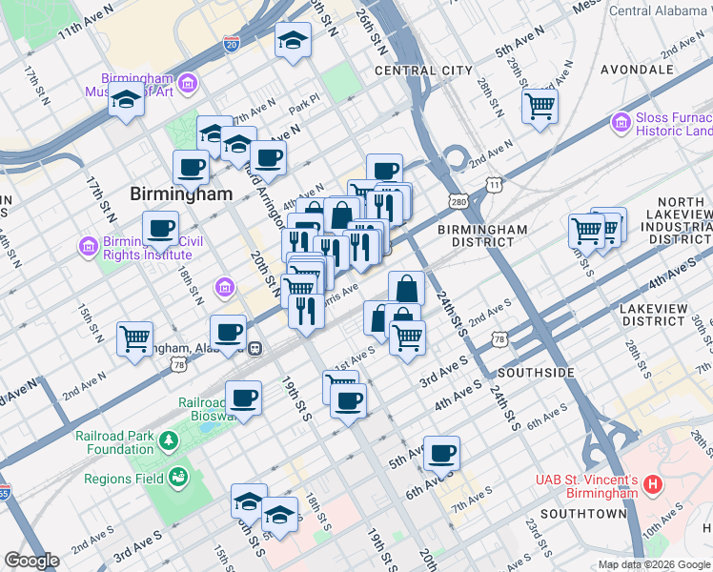Viewport: 713px width, 572px height.
Task: Click the shopping cart marker in Avondale area
Action: [540, 108]
